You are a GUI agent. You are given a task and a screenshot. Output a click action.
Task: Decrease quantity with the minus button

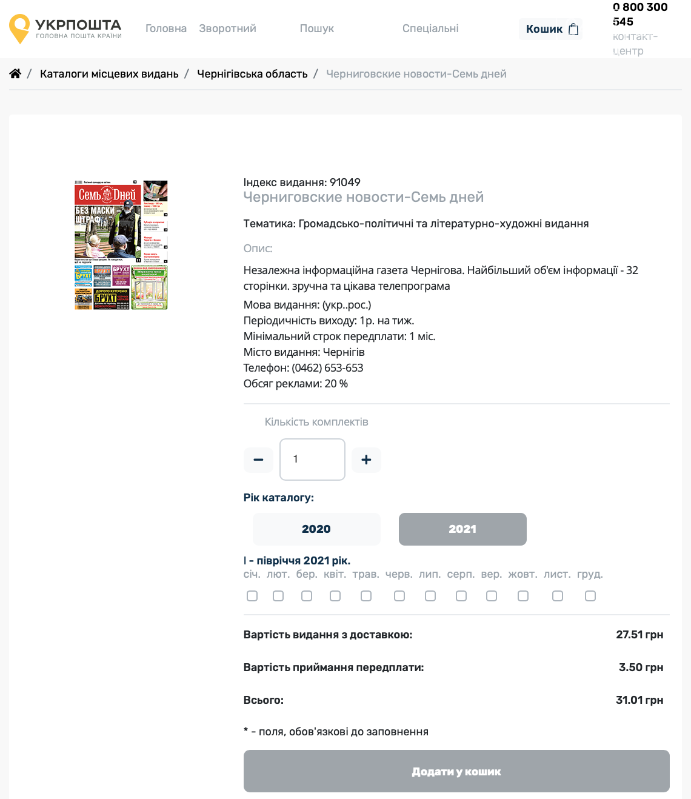pos(258,460)
